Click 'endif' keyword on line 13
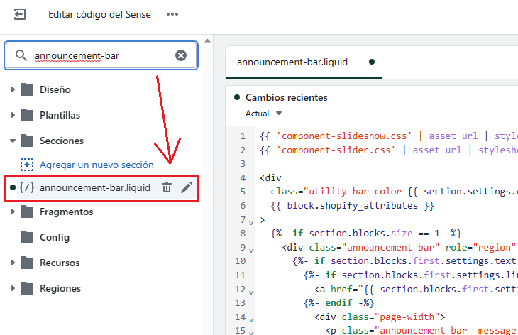The width and height of the screenshot is (518, 335). [x=338, y=303]
